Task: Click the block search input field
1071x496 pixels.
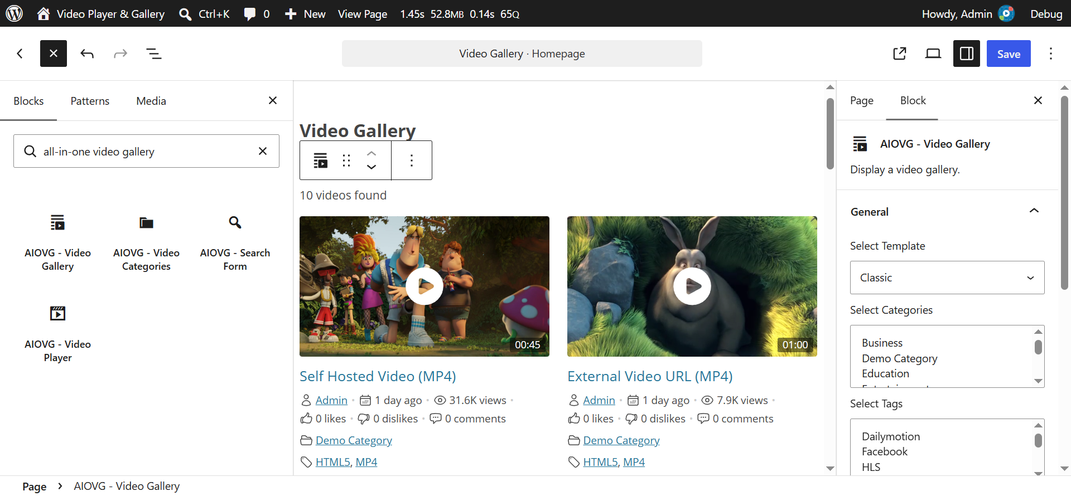Action: (x=146, y=151)
